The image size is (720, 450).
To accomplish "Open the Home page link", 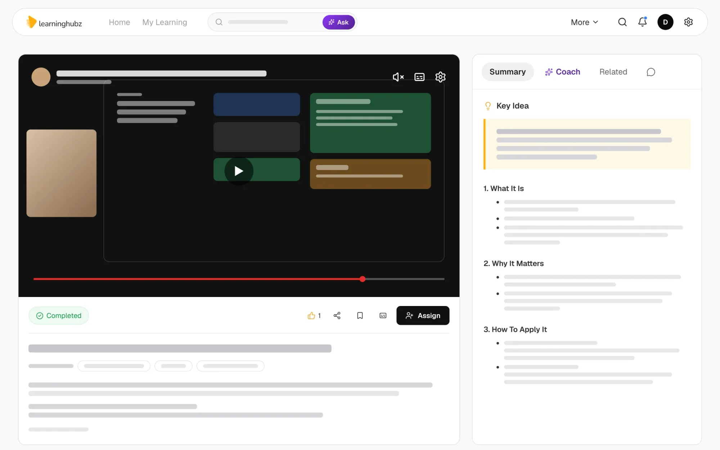I will pos(119,22).
